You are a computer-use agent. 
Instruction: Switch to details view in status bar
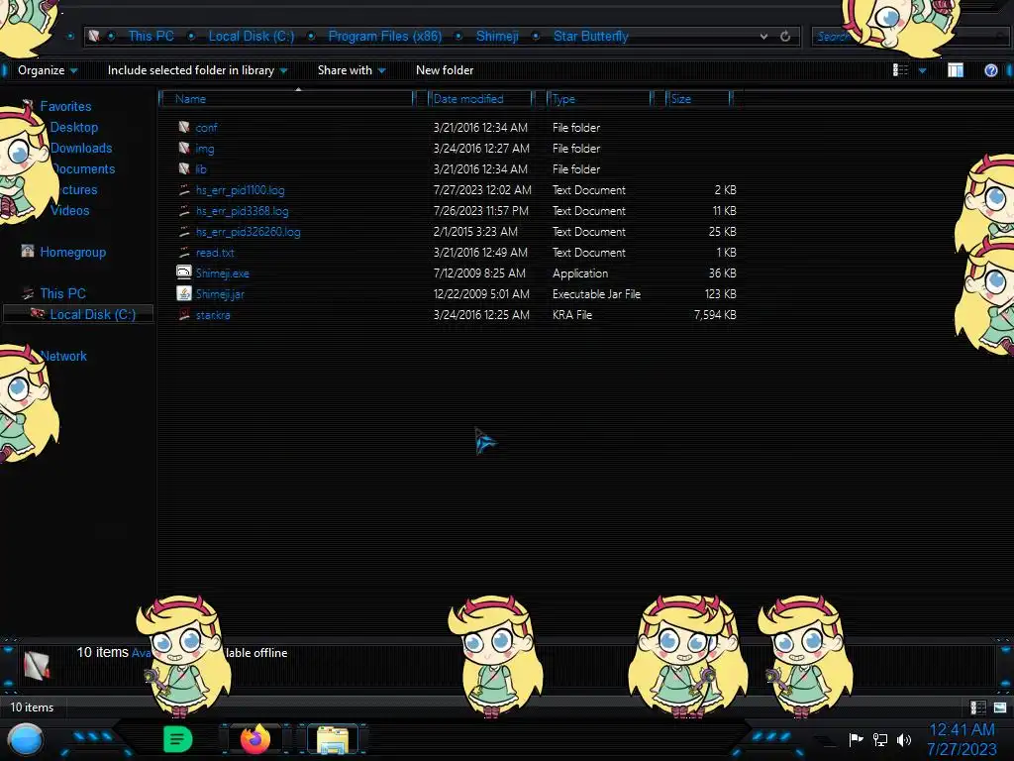[x=977, y=707]
